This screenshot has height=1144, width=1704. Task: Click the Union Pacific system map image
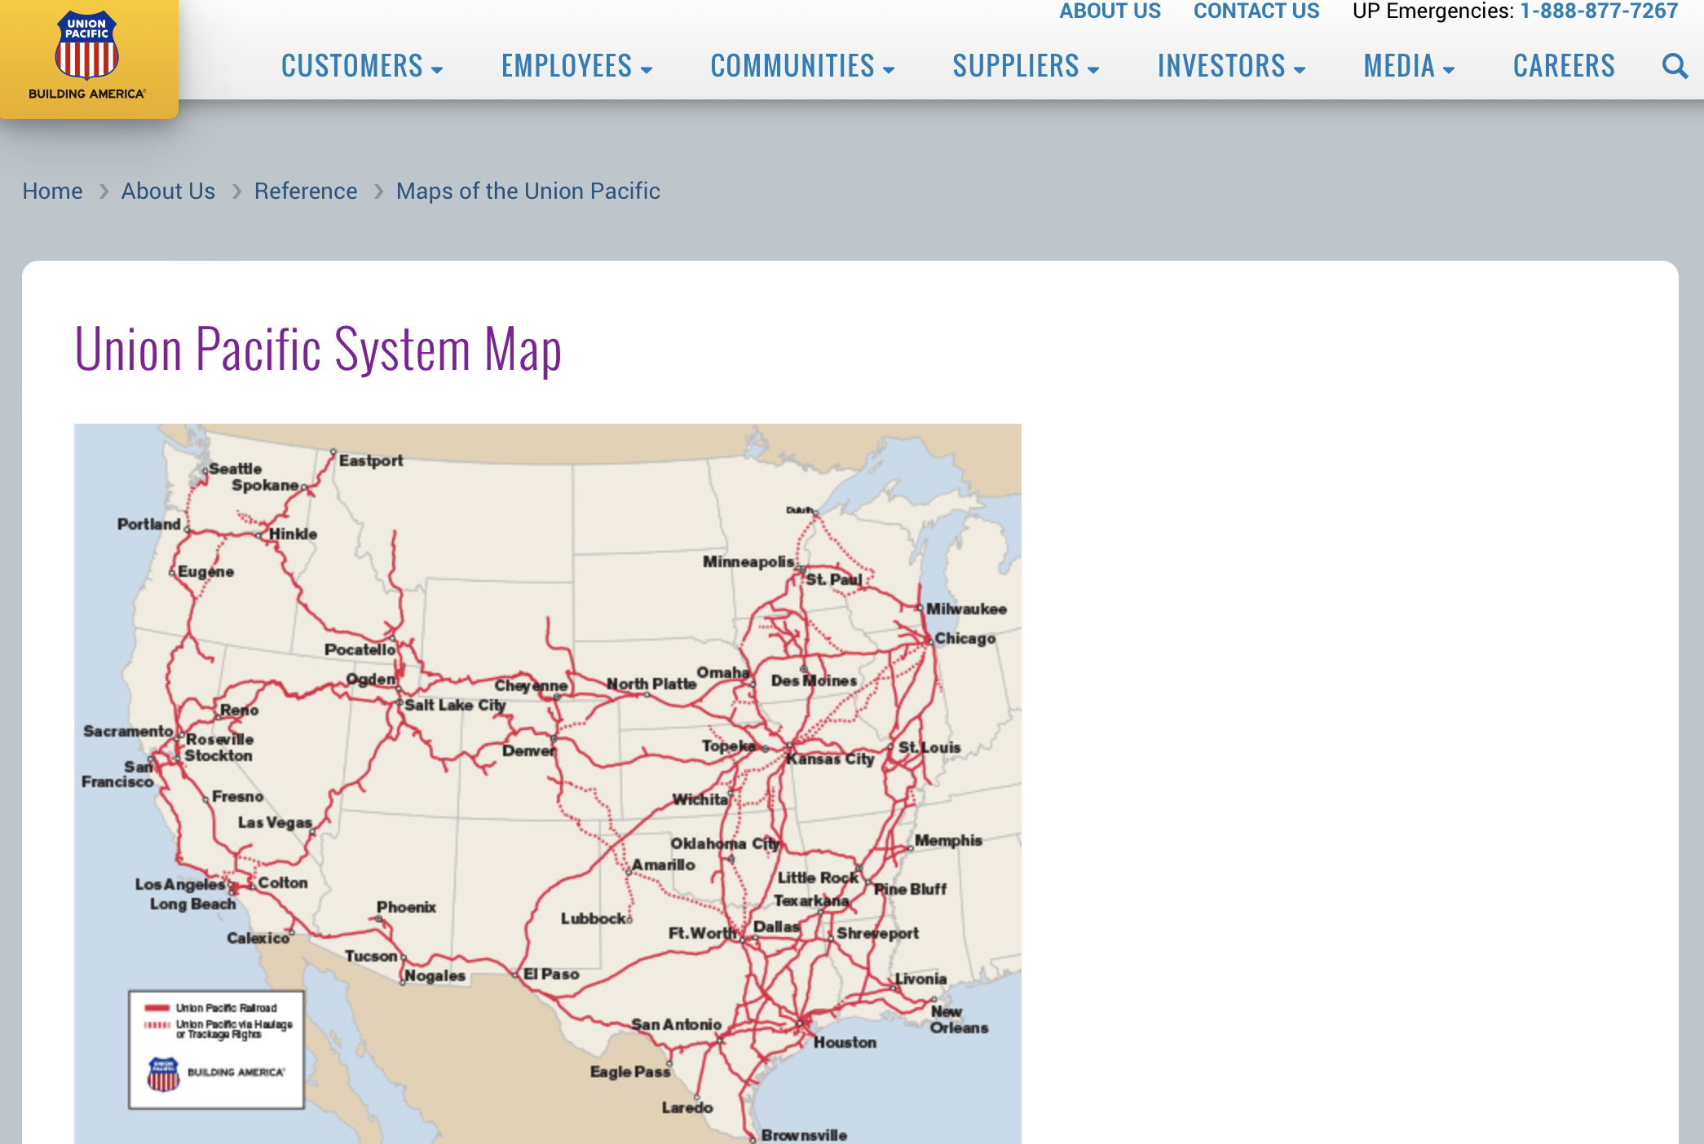(x=548, y=784)
